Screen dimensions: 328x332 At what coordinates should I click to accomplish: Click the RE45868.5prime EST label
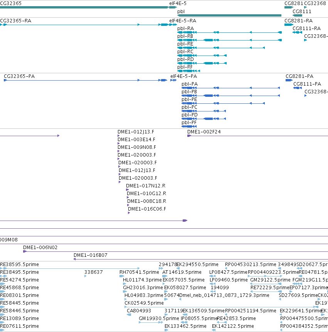click(x=19, y=288)
